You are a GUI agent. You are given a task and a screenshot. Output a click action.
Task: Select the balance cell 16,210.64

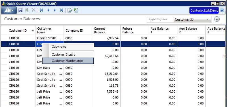coord(106,74)
